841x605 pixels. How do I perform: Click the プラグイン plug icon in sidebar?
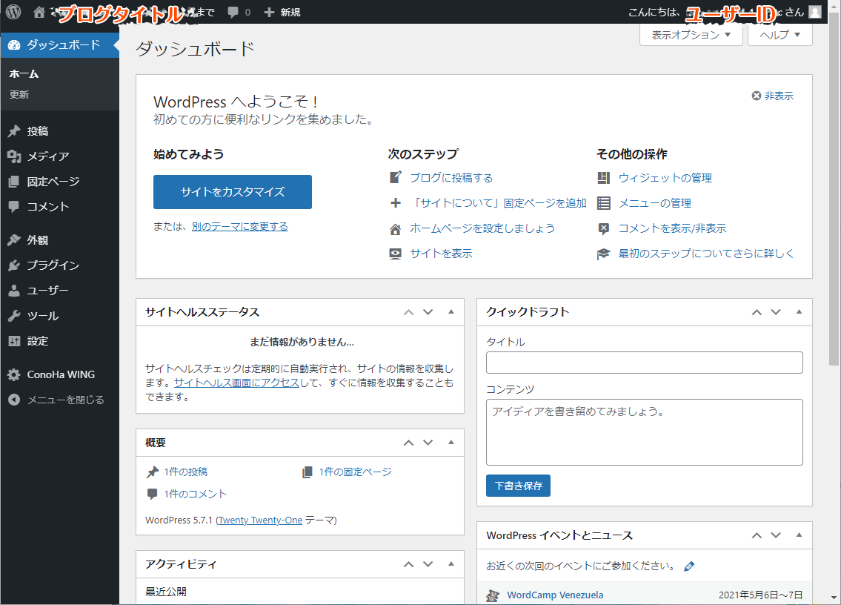14,265
